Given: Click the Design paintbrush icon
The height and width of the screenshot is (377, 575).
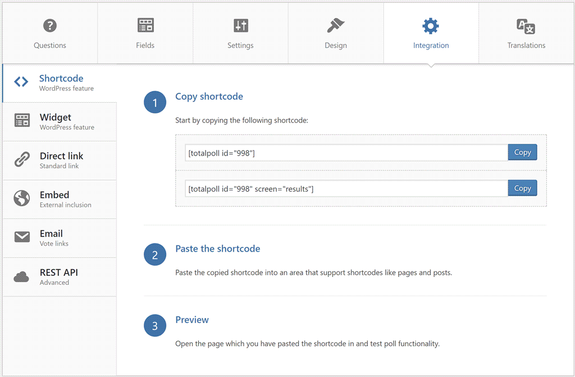Looking at the screenshot, I should tap(336, 26).
